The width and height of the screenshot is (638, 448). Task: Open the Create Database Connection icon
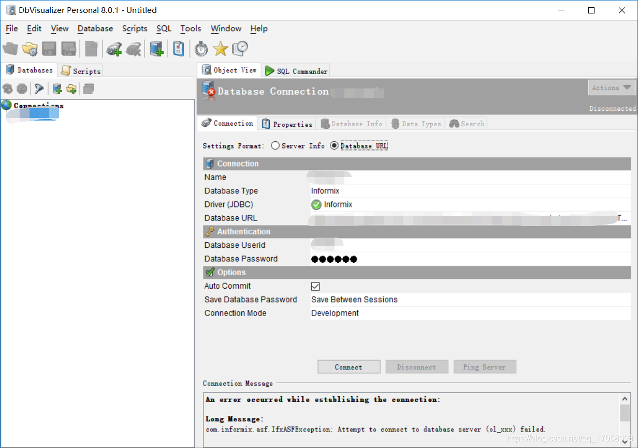(x=156, y=49)
